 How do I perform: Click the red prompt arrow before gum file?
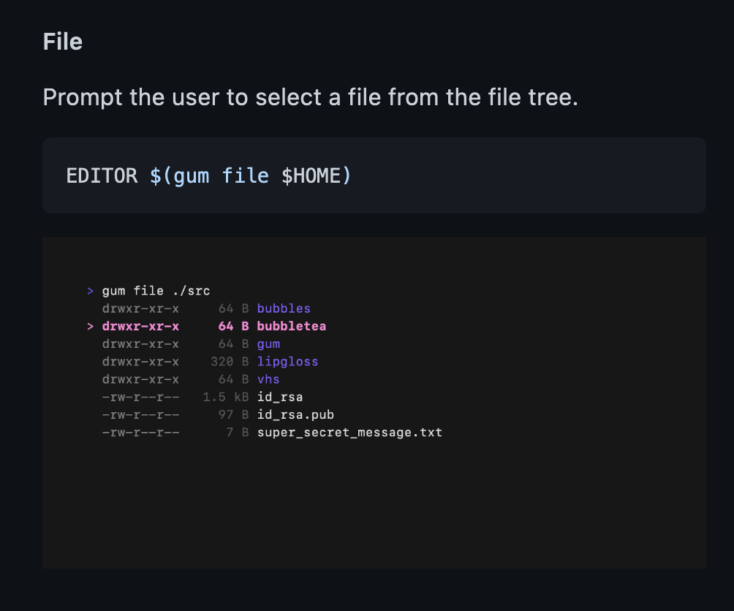(90, 290)
